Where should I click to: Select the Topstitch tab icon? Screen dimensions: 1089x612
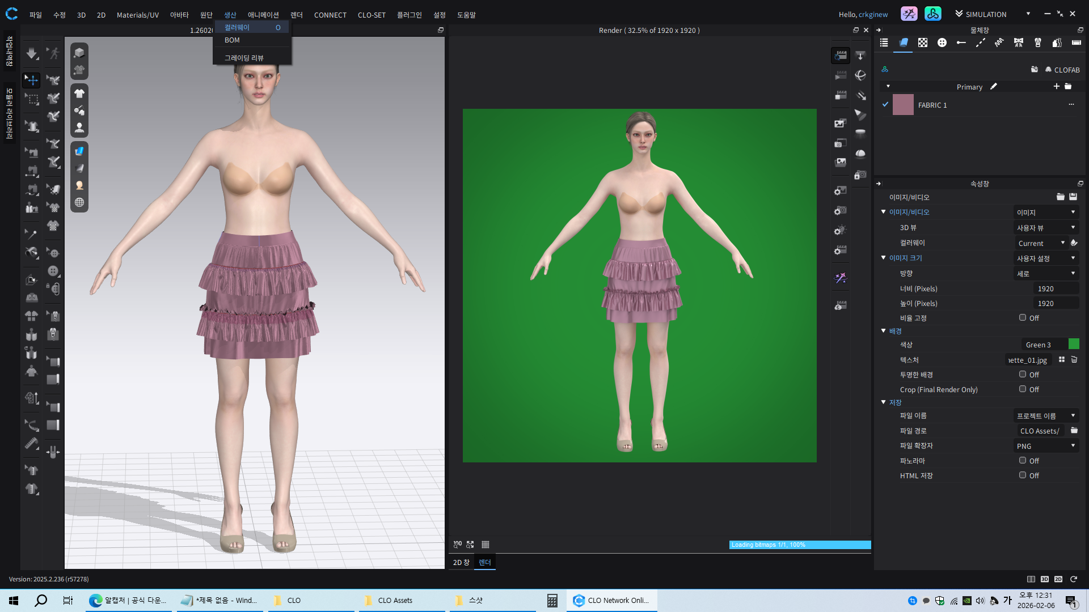pos(980,43)
